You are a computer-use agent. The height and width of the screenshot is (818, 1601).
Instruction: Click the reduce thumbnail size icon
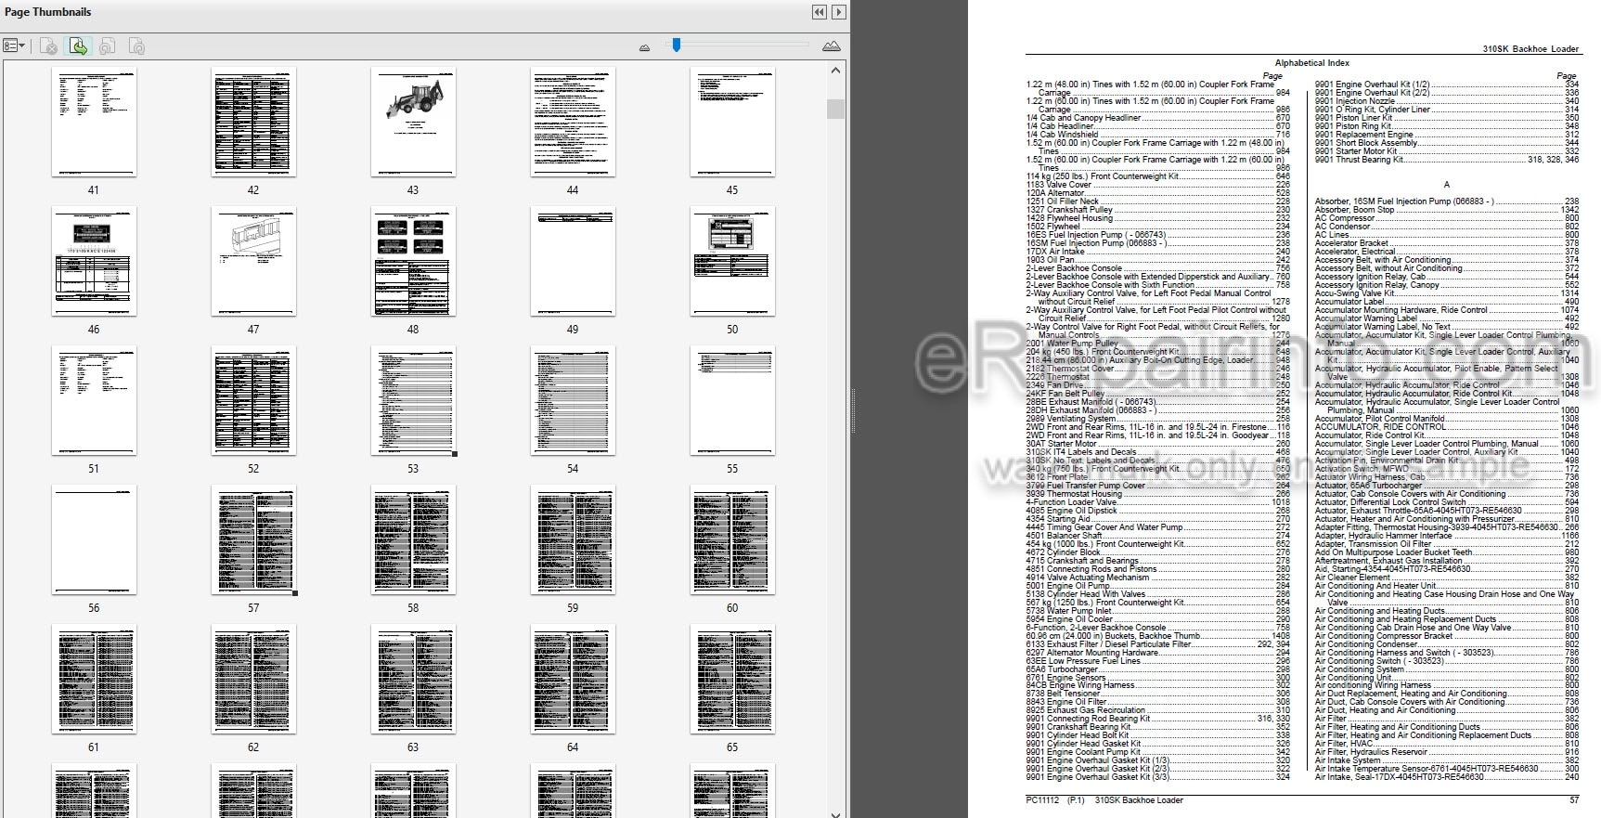click(x=645, y=47)
